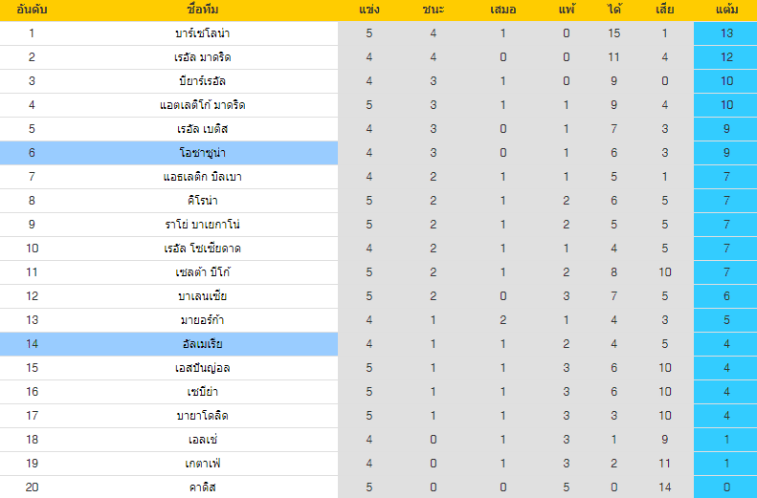
Task: Click the แพ้ column header
Action: click(x=567, y=10)
